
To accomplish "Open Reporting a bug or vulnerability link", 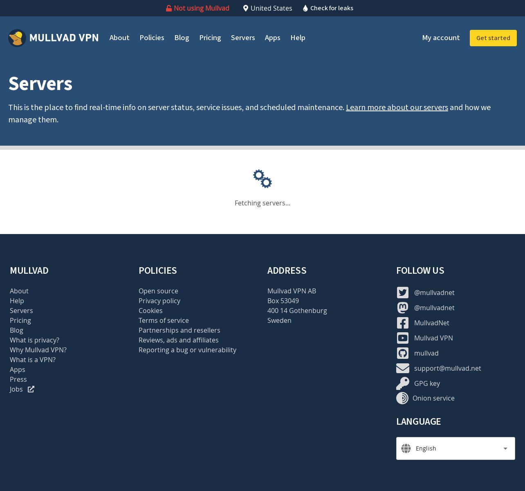I will tap(187, 350).
